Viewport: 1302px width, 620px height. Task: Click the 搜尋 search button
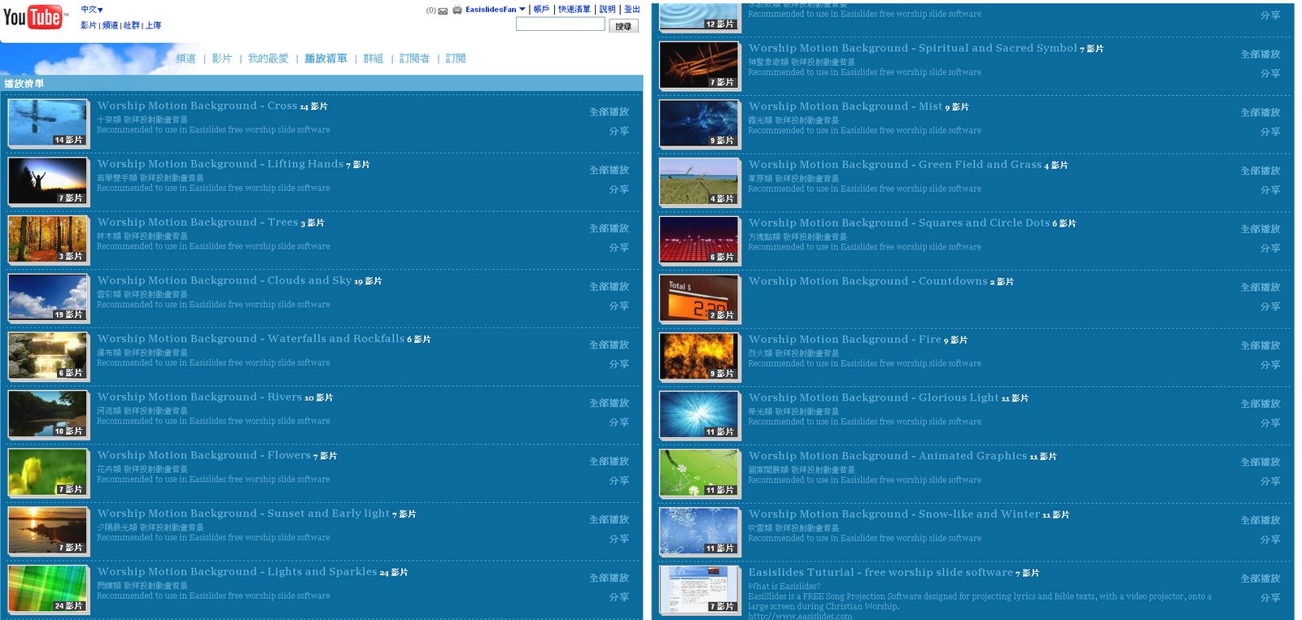click(x=623, y=26)
